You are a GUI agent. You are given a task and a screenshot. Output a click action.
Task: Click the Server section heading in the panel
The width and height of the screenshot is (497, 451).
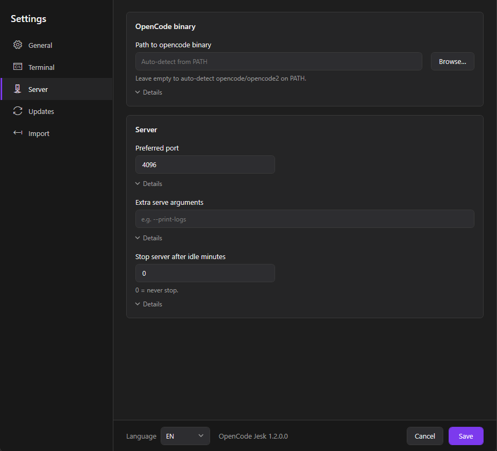tap(146, 130)
